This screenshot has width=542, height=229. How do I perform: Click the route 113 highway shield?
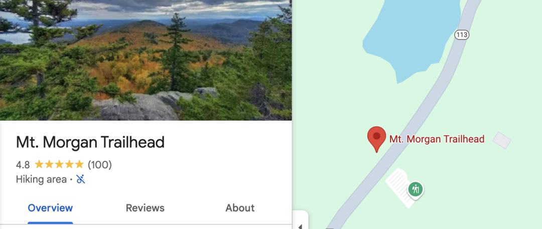pyautogui.click(x=462, y=35)
